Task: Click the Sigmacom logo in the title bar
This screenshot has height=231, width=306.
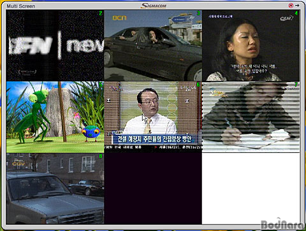Action: pos(154,6)
